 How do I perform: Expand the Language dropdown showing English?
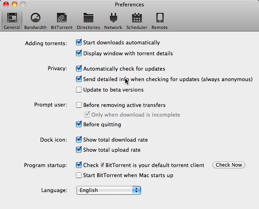point(108,190)
